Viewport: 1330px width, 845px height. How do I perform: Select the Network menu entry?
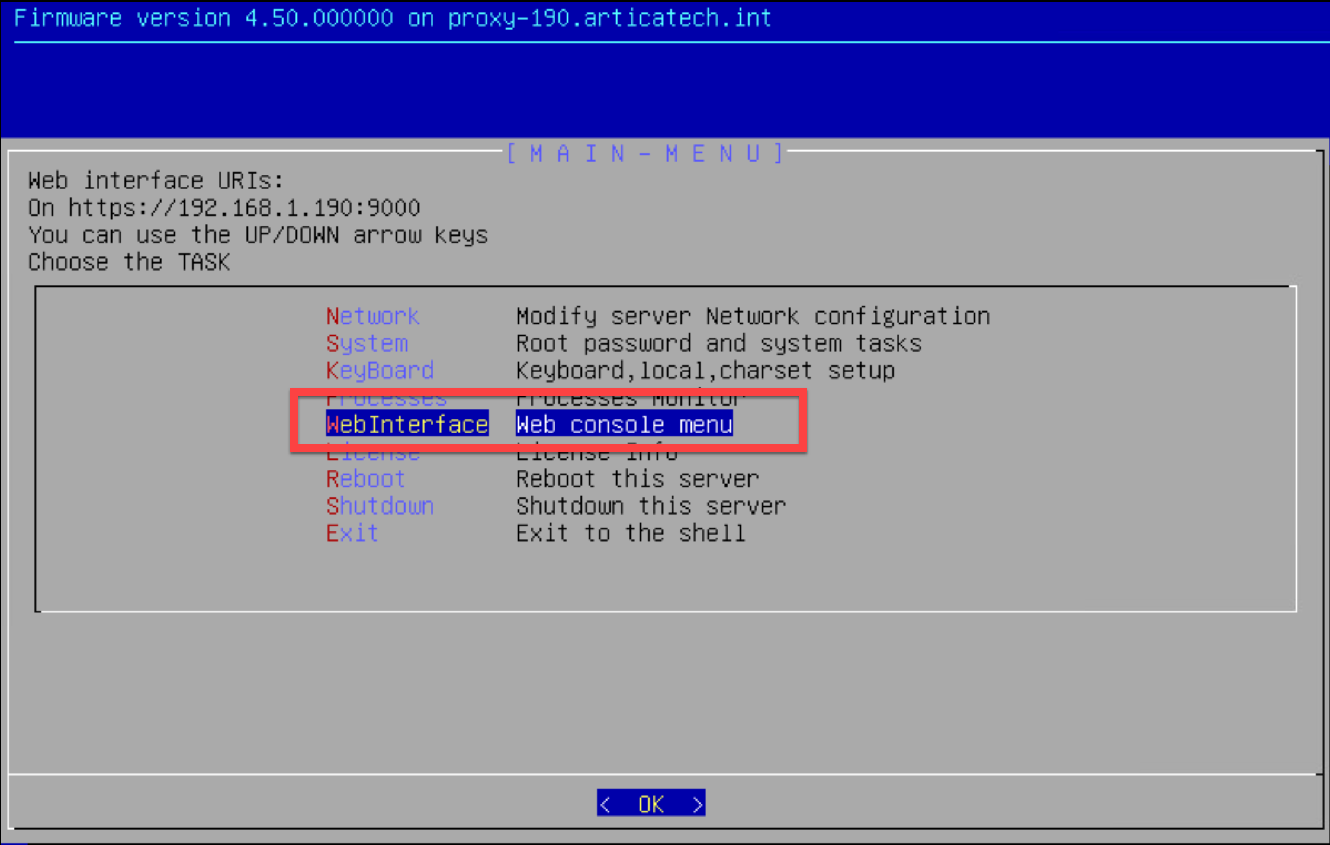[372, 316]
